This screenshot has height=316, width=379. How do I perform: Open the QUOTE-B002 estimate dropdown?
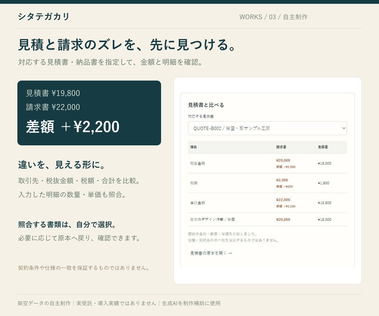[x=267, y=128]
